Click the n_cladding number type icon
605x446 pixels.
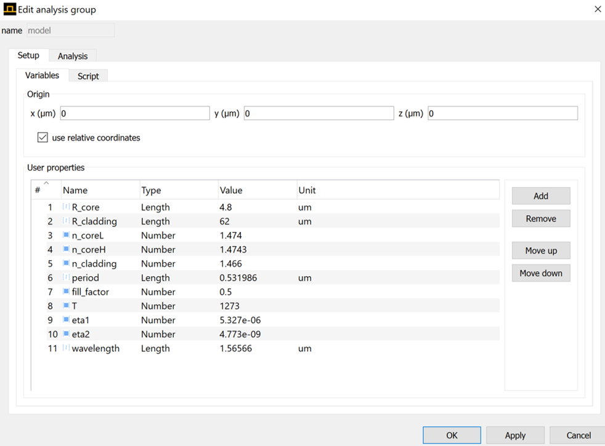66,263
